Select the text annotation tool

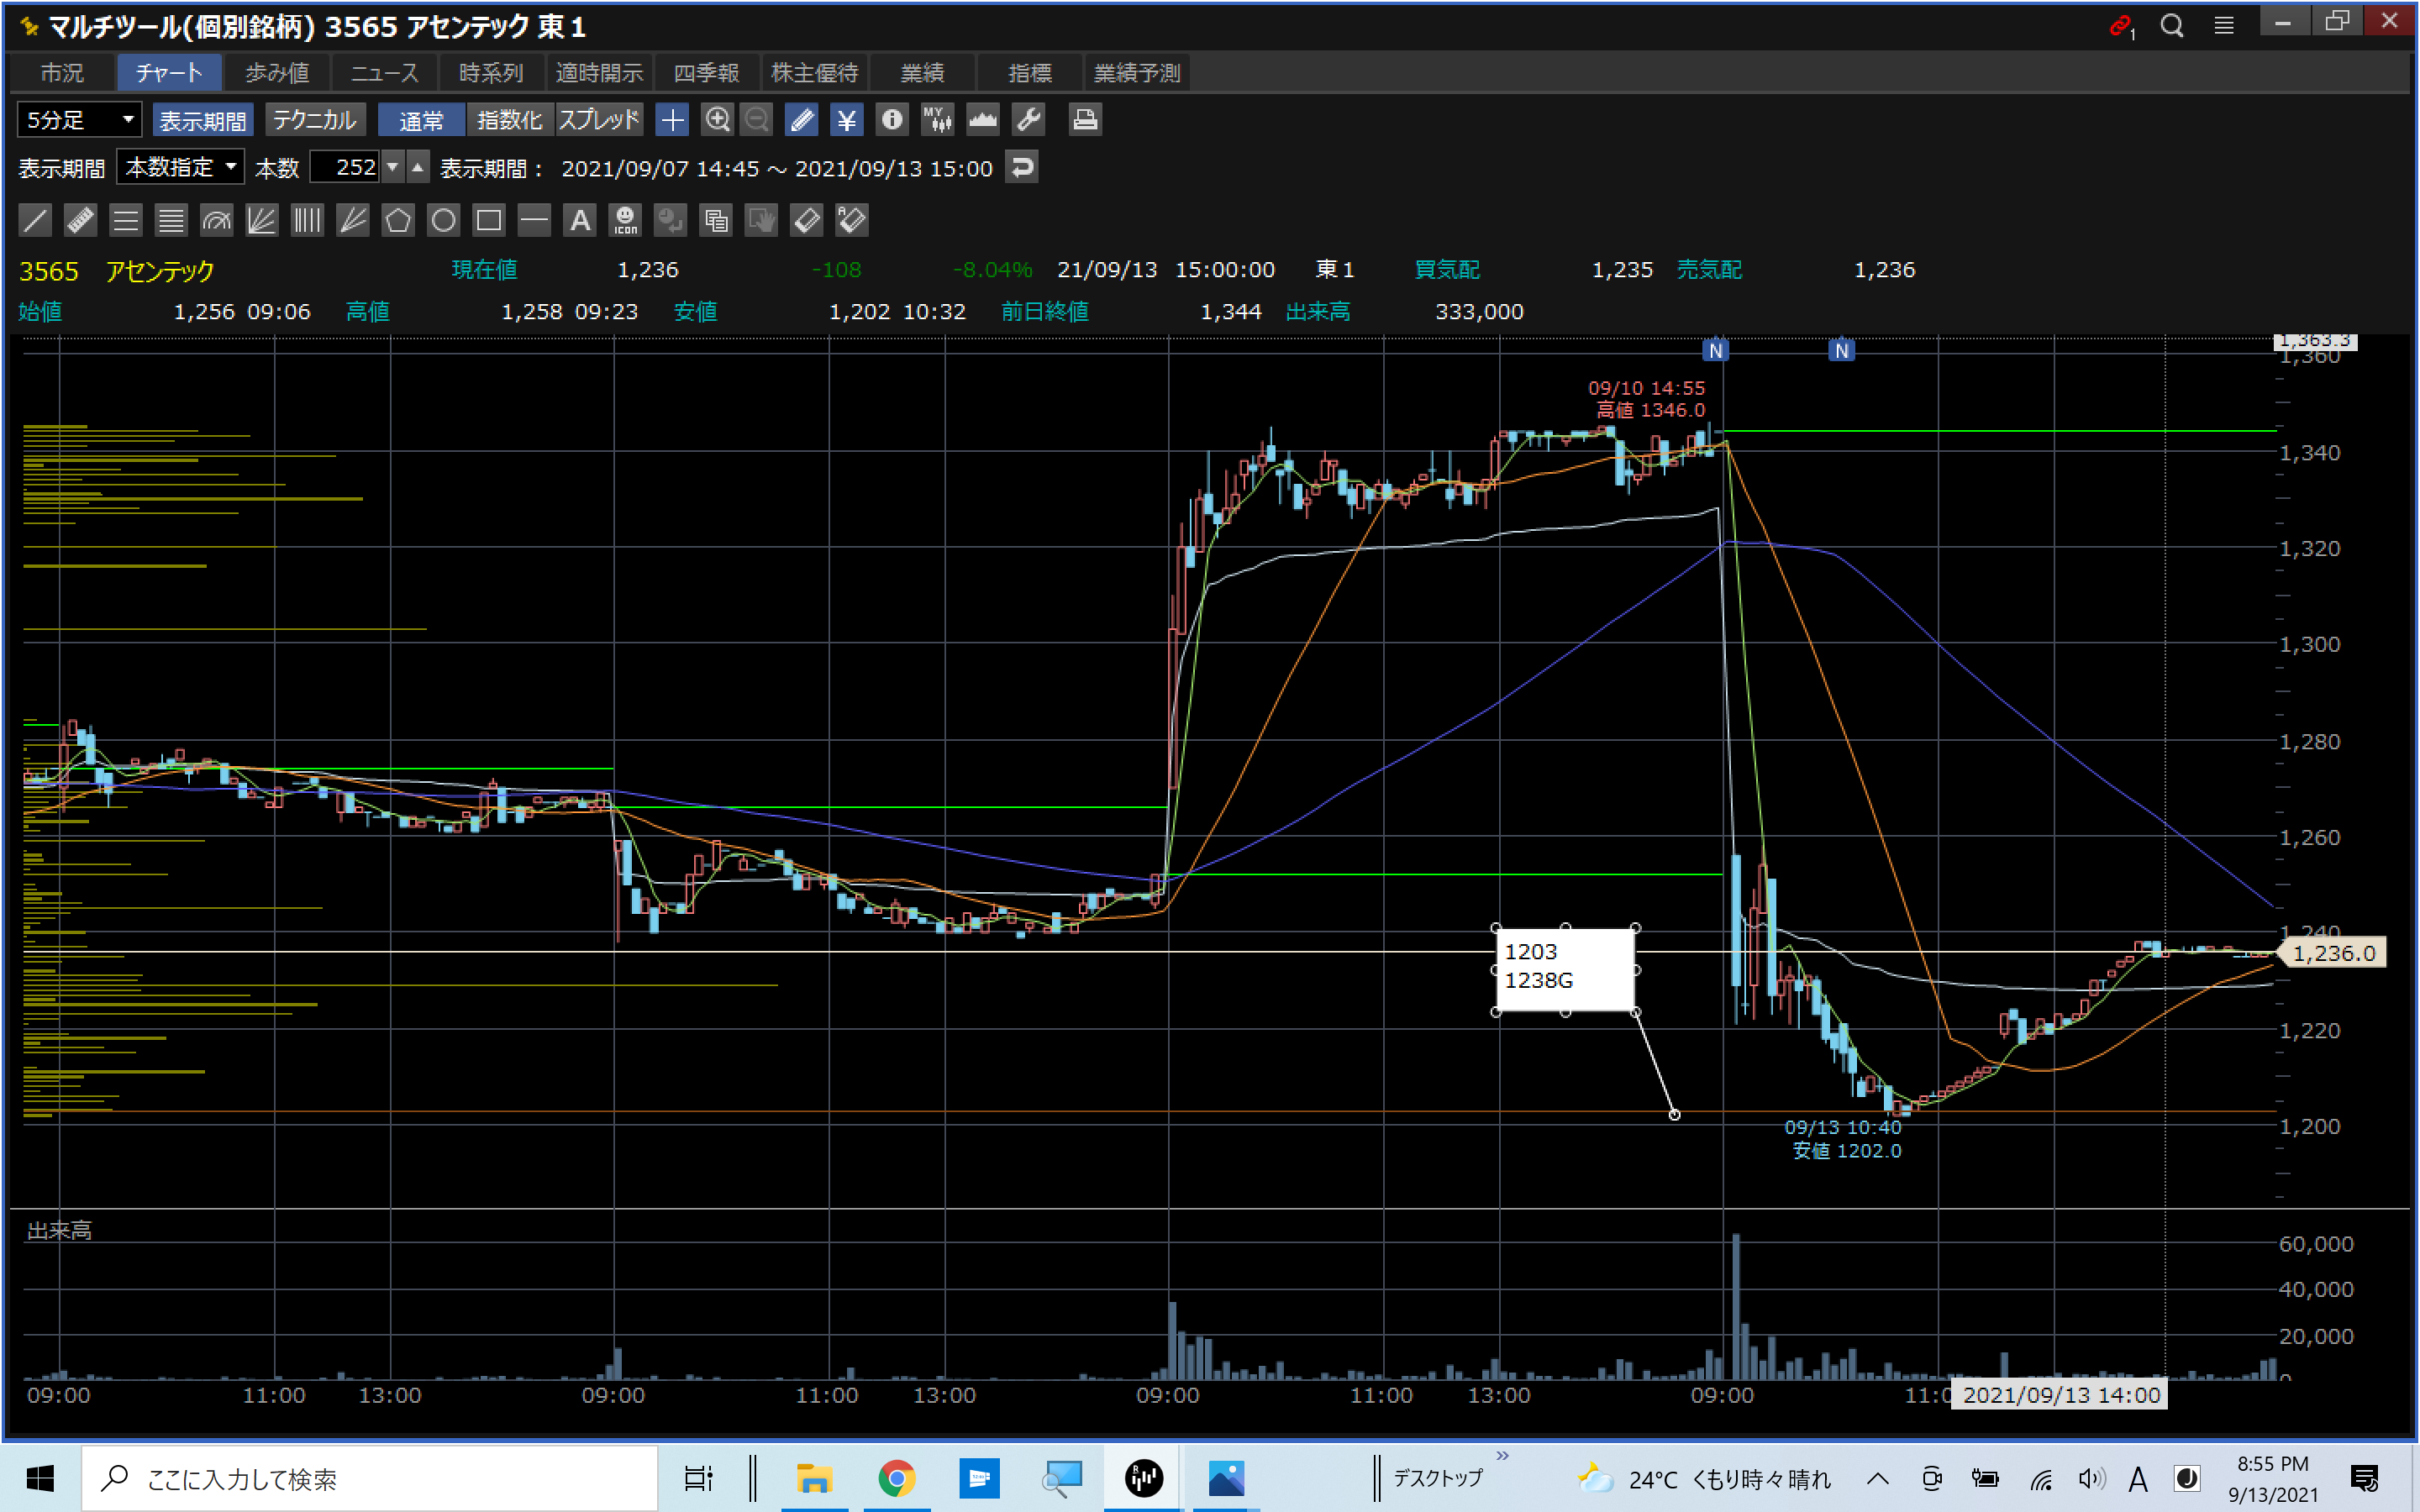[579, 220]
